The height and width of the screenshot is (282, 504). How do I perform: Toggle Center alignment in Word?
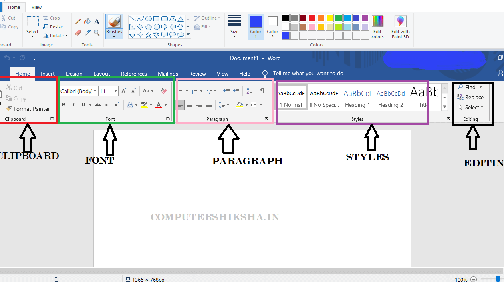click(x=190, y=105)
